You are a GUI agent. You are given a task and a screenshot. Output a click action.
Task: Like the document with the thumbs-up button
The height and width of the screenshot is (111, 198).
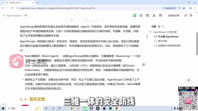189,80
